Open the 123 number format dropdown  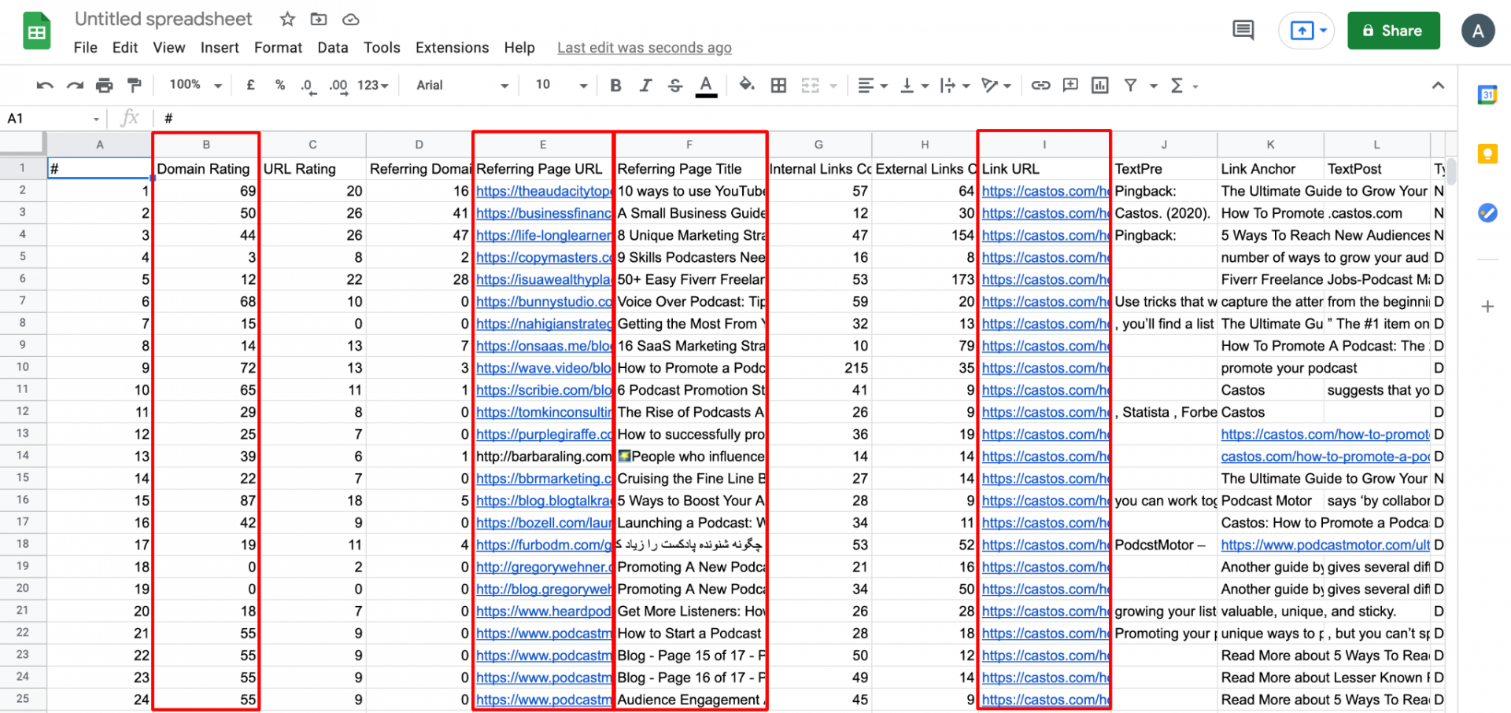coord(373,85)
